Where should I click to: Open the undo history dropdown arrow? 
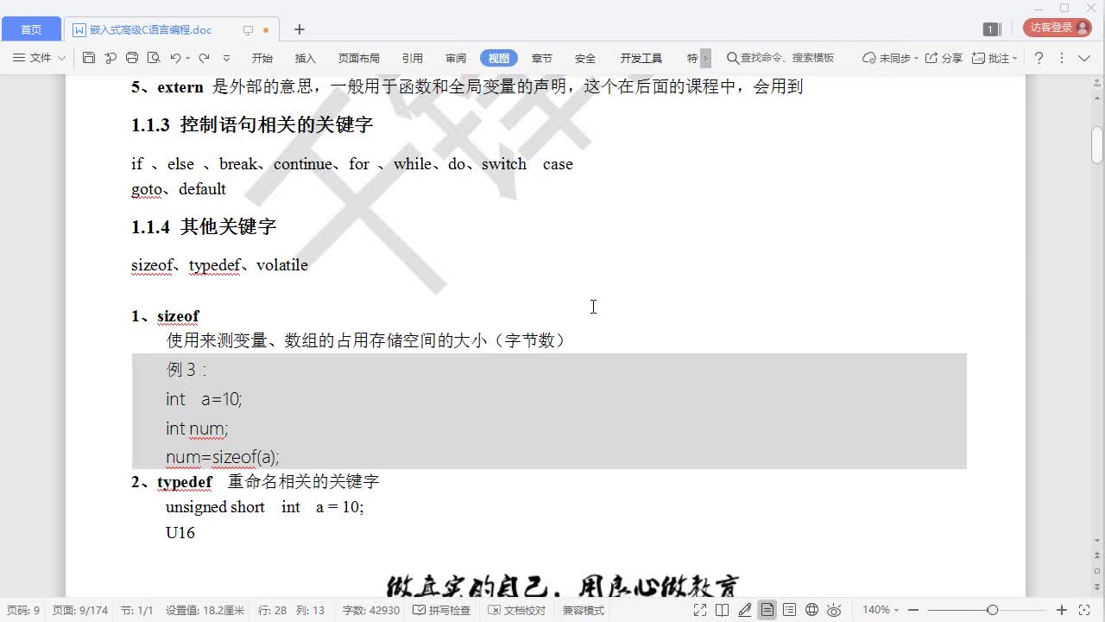coord(187,59)
